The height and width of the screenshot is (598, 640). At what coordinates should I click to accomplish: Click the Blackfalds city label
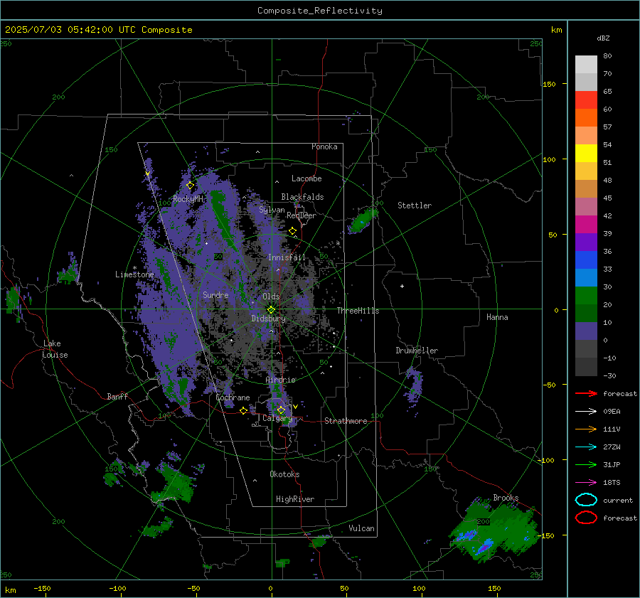point(302,197)
